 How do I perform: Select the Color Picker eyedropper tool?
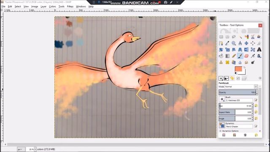227,43
